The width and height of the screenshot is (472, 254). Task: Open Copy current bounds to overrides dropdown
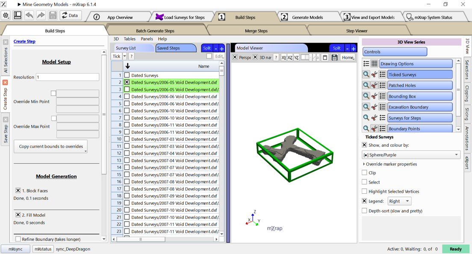tap(50, 147)
